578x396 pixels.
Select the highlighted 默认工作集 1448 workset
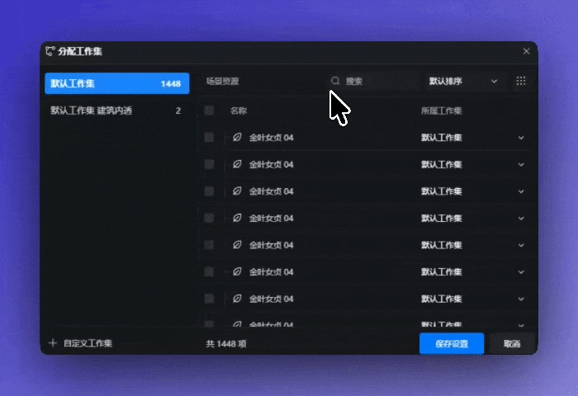point(117,83)
